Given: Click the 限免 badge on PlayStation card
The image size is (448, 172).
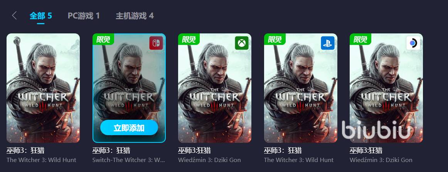Looking at the screenshot, I should tap(275, 39).
